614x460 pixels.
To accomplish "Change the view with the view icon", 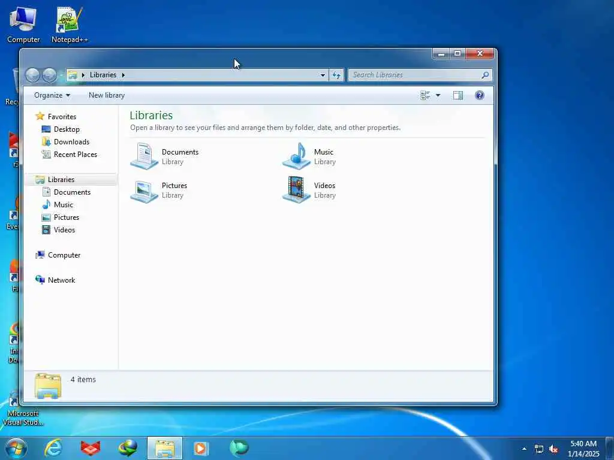I will pyautogui.click(x=425, y=95).
